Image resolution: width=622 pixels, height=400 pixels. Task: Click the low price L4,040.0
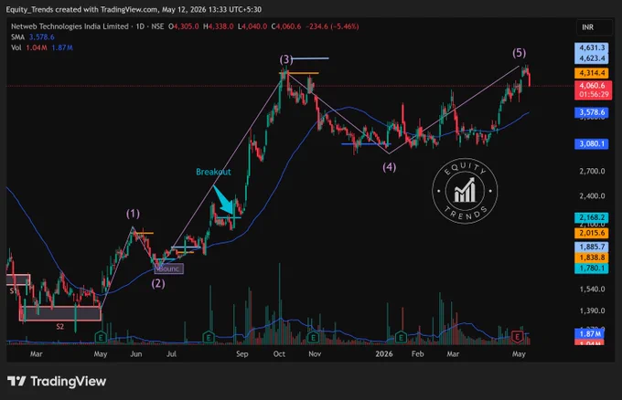click(252, 26)
